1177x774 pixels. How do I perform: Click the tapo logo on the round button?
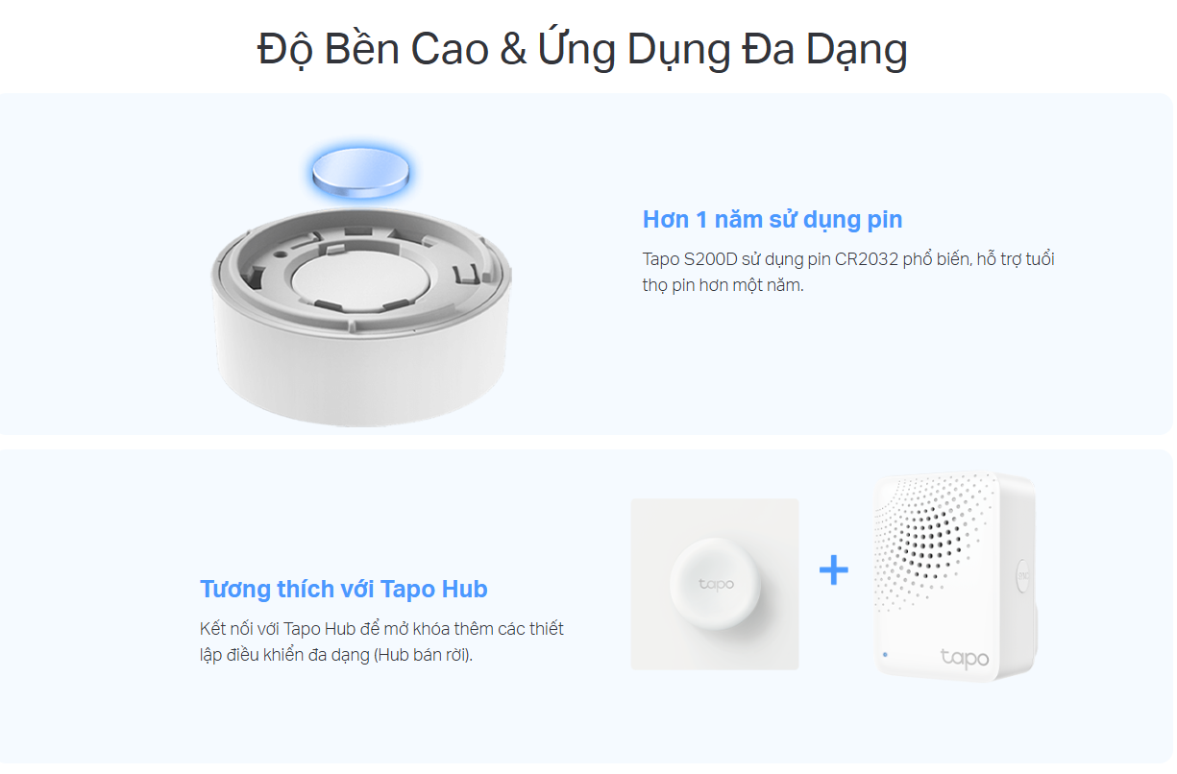[715, 584]
